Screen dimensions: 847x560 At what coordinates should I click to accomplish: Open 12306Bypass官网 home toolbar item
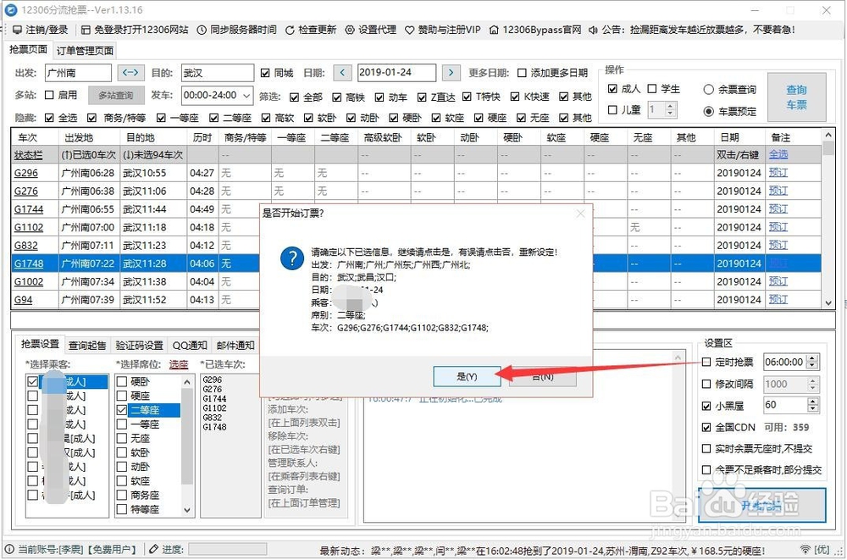[x=535, y=30]
